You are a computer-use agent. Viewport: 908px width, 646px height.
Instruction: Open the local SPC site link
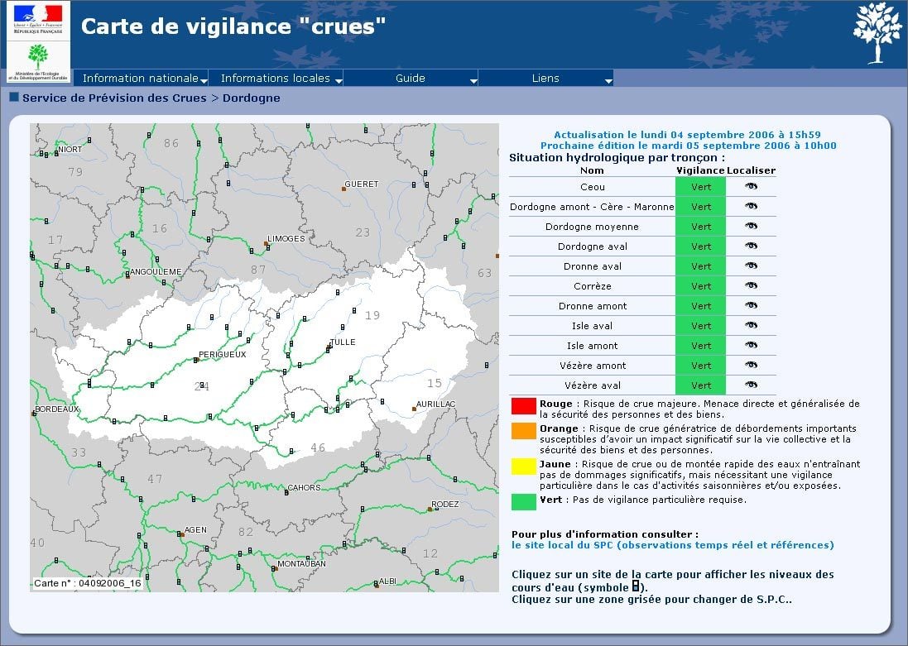[672, 545]
